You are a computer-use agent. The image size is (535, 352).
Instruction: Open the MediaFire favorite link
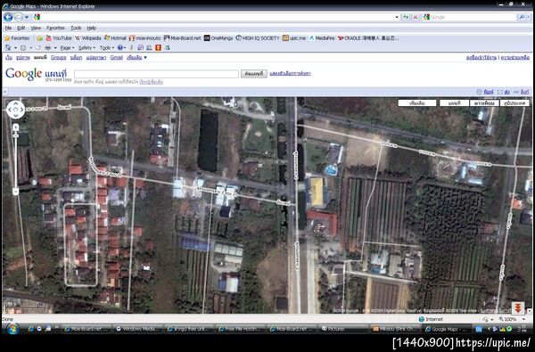(x=322, y=38)
